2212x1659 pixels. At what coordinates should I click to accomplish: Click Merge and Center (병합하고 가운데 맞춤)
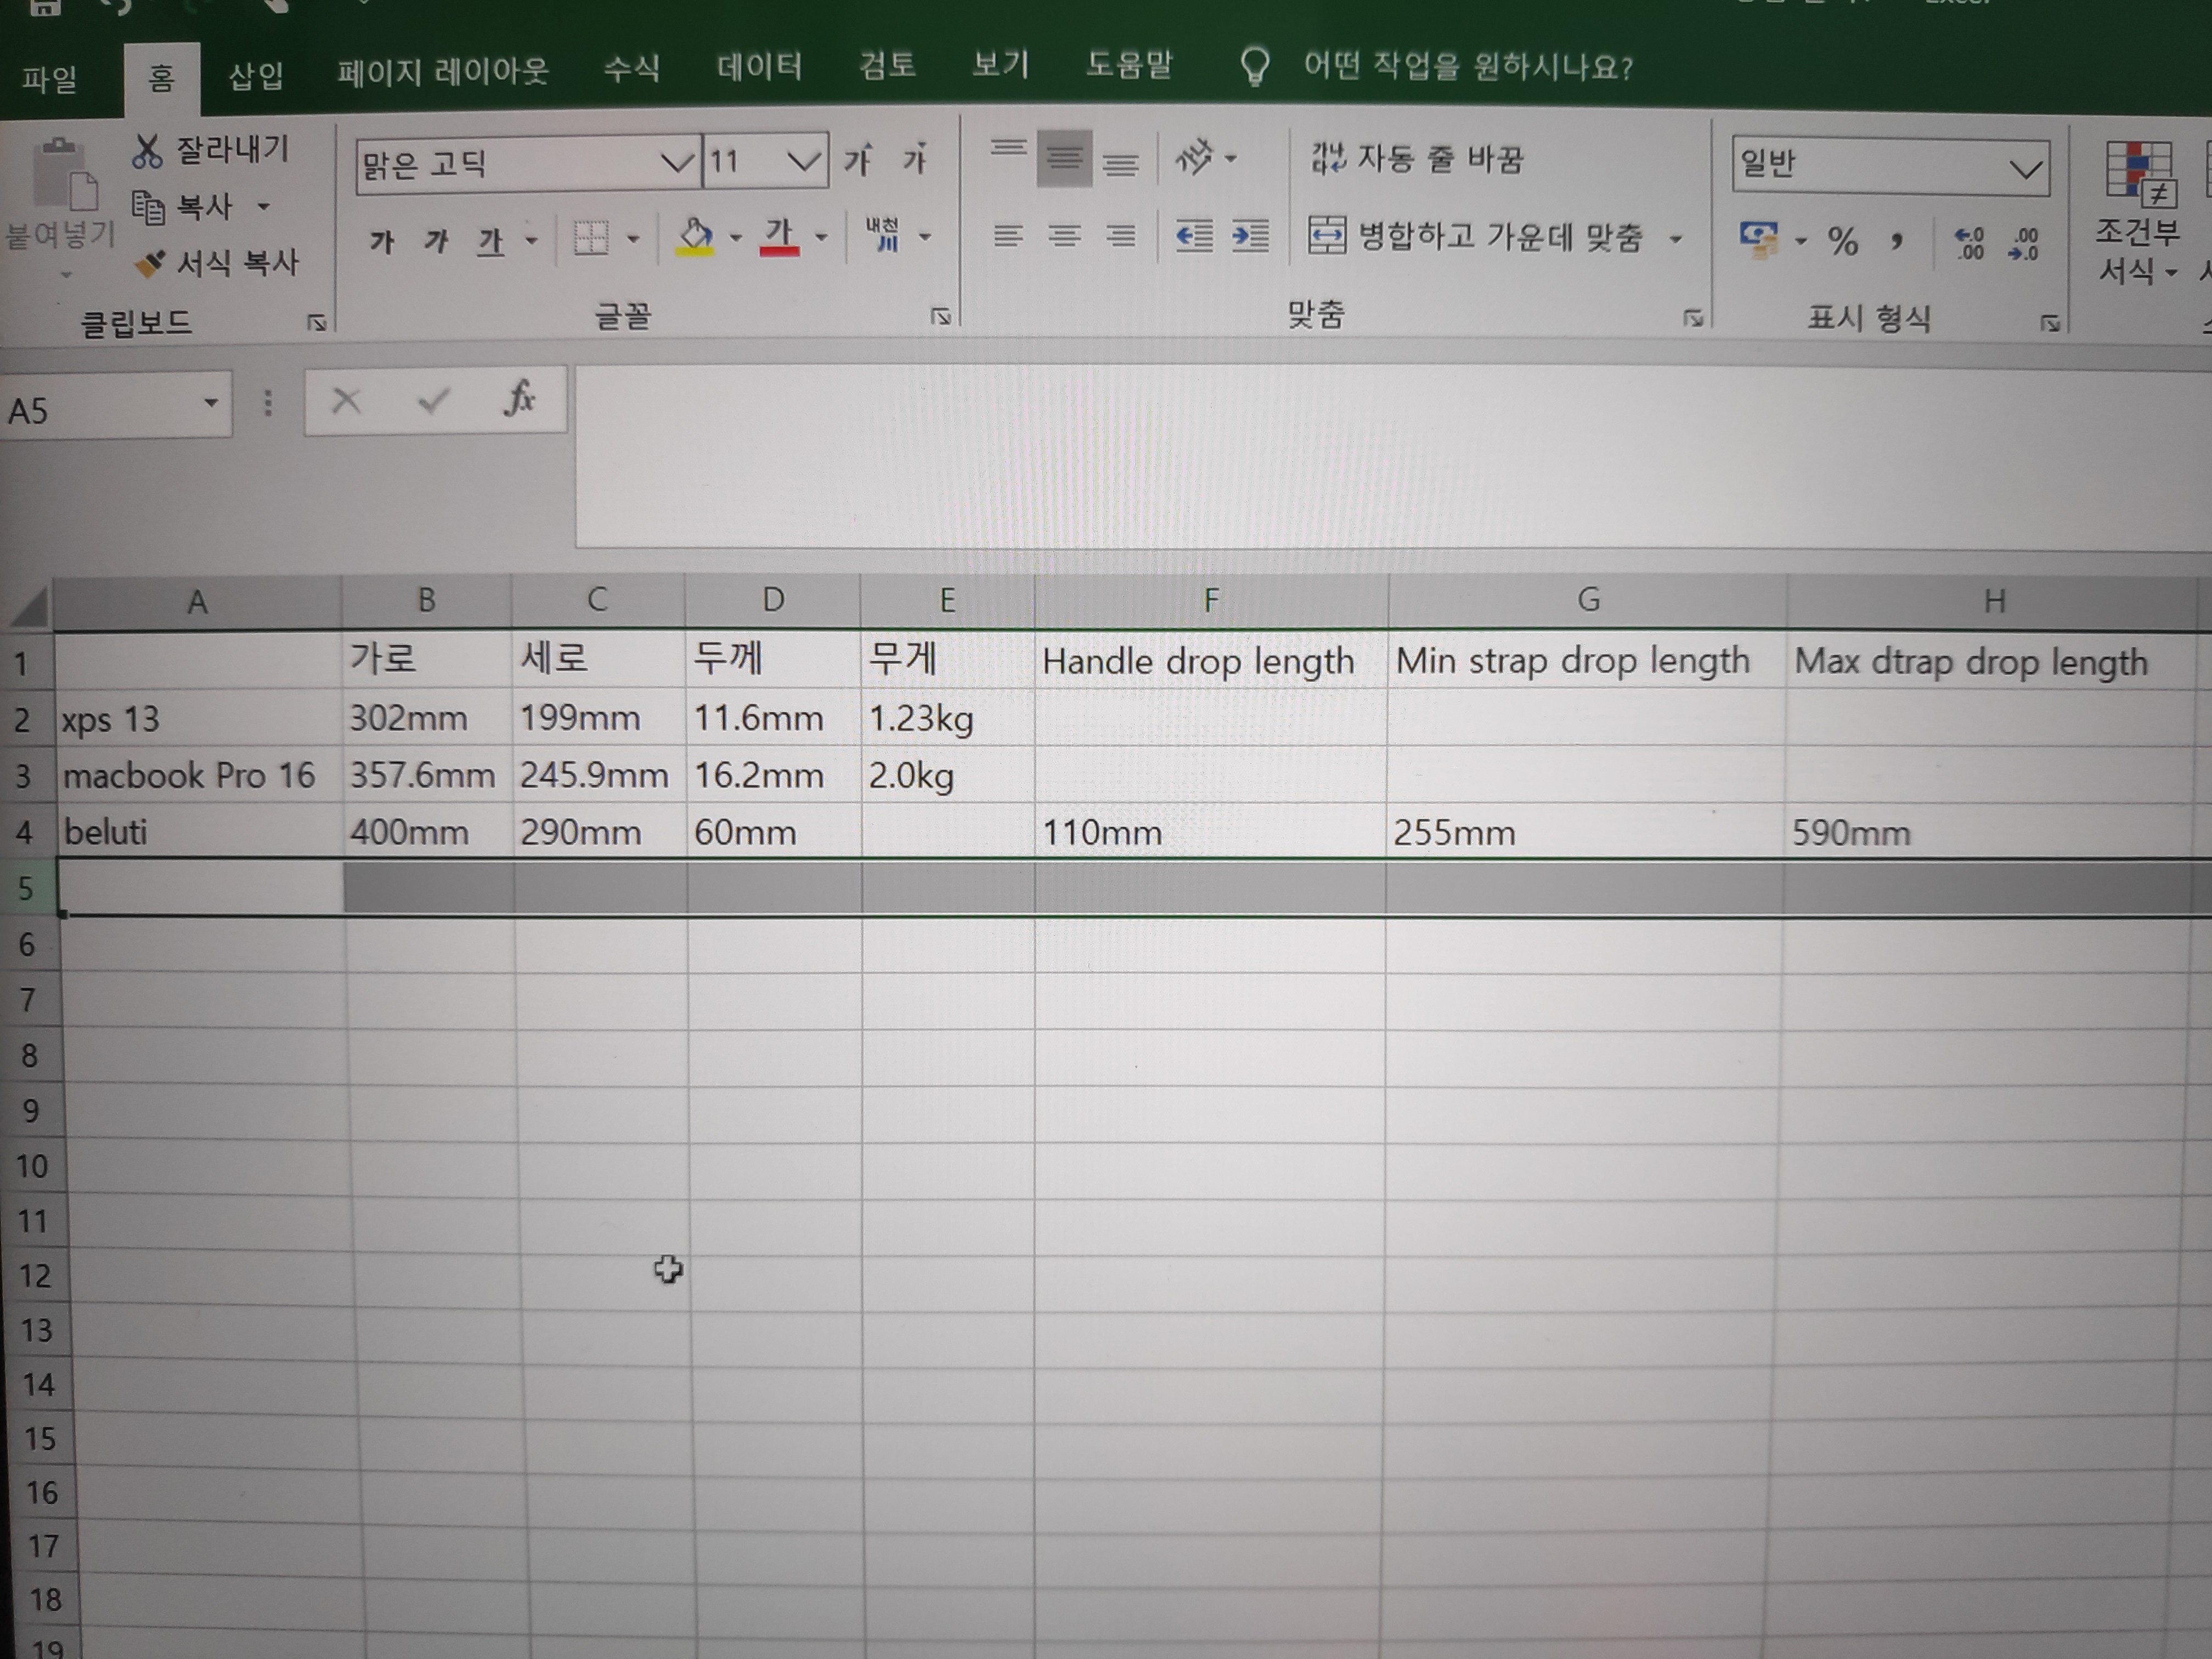(1479, 237)
